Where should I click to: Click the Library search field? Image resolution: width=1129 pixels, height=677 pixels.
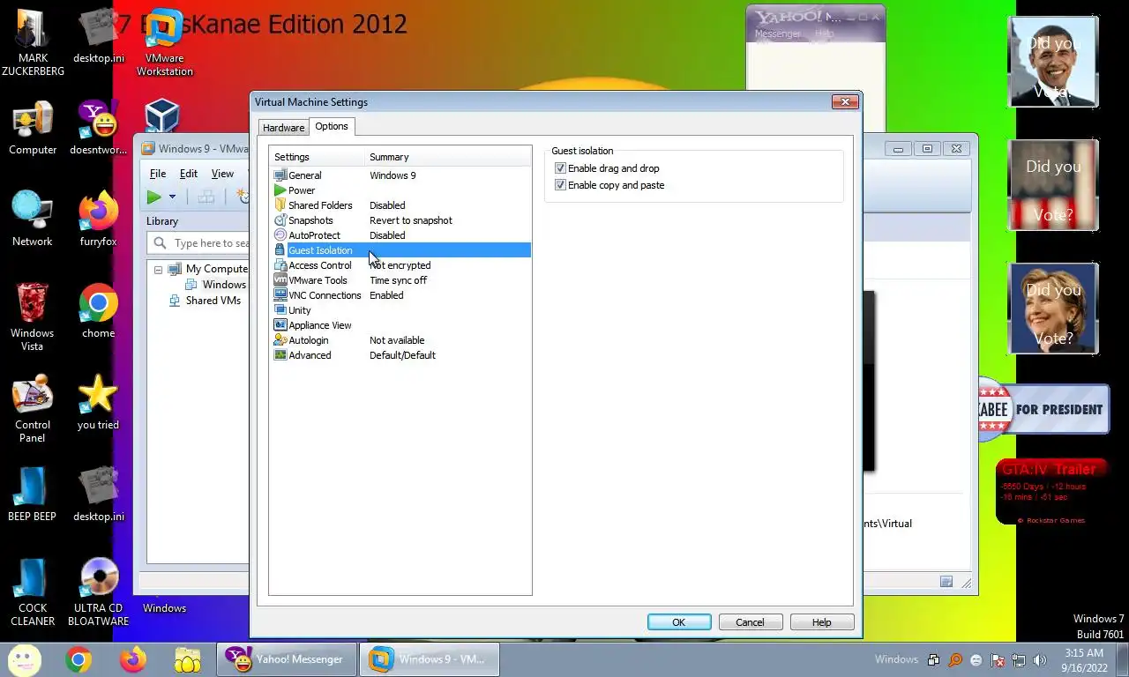click(x=199, y=243)
